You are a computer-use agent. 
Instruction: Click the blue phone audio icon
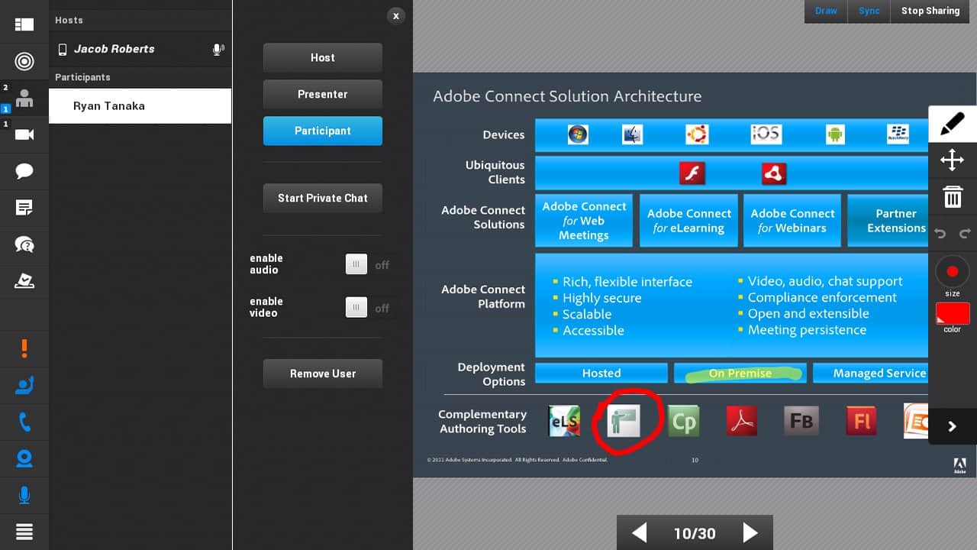pyautogui.click(x=24, y=422)
